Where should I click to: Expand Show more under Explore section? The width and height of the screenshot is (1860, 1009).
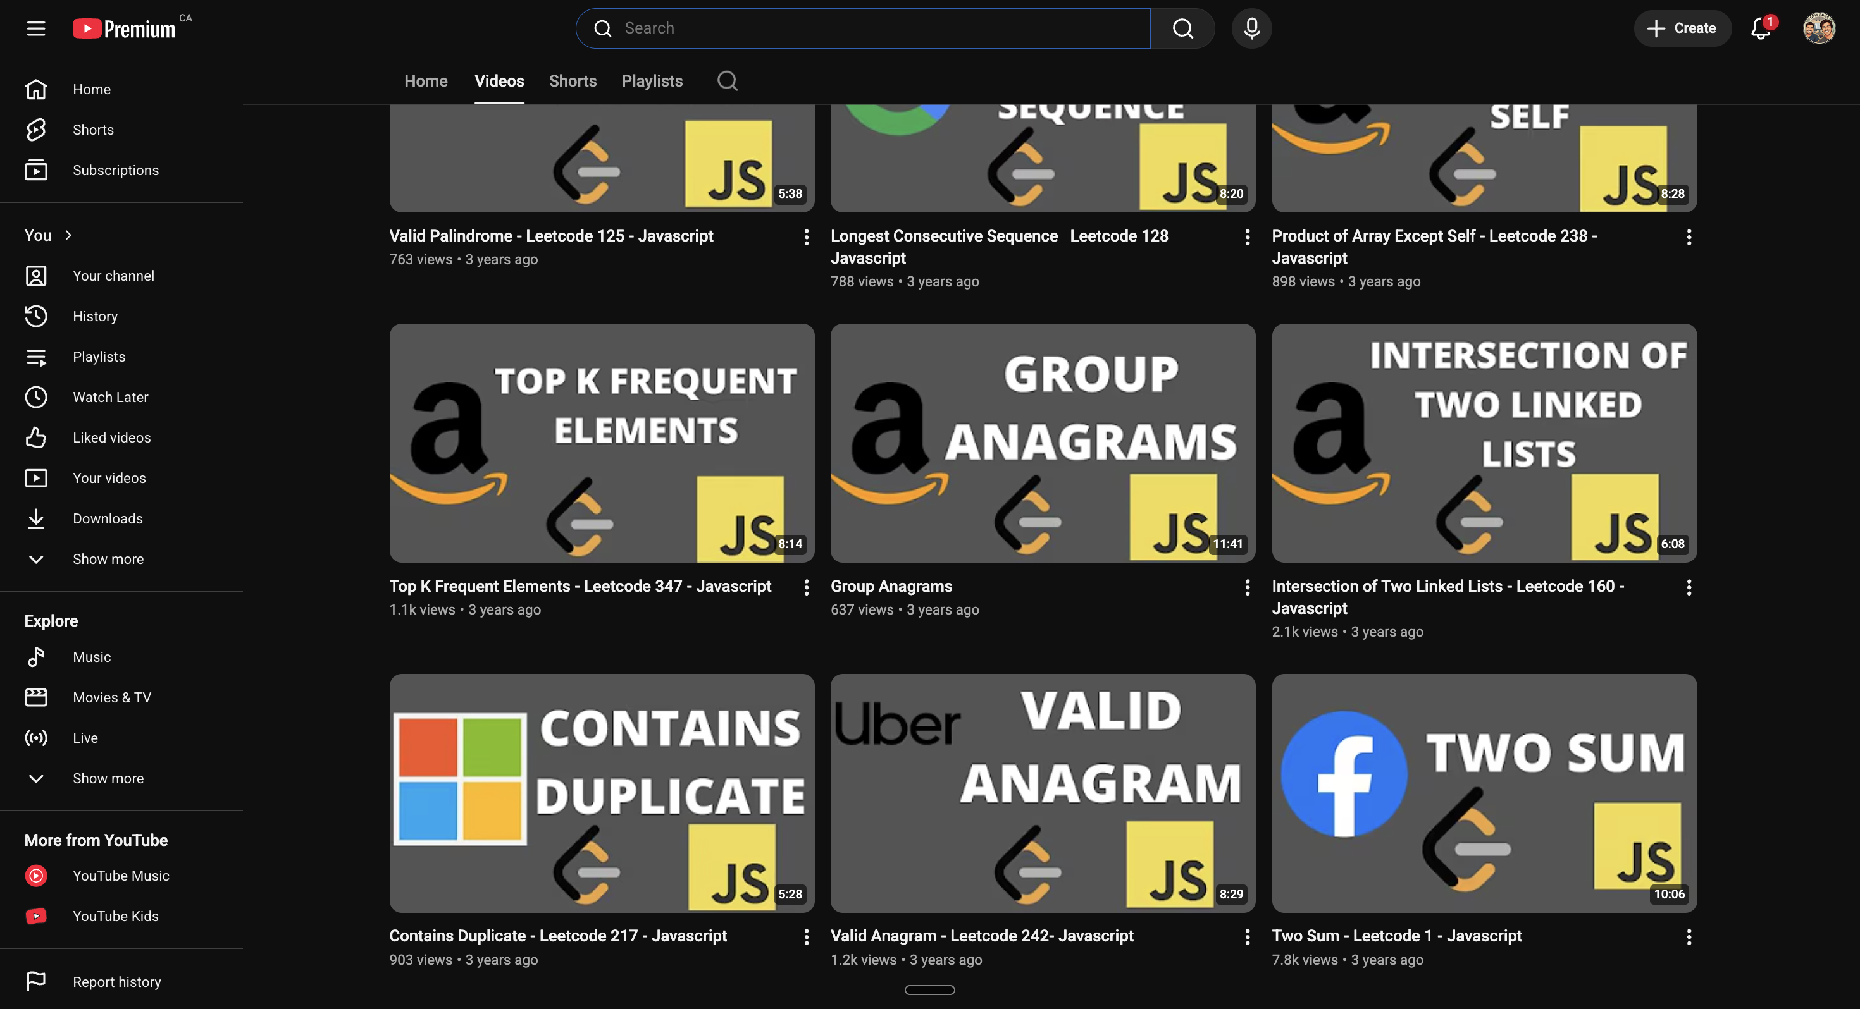(x=121, y=778)
